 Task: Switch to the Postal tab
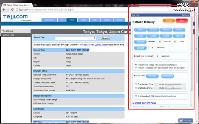click(x=83, y=20)
